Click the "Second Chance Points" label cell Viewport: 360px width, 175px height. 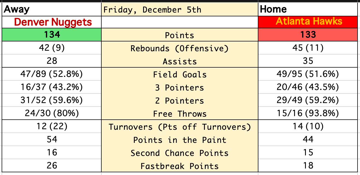coord(179,153)
